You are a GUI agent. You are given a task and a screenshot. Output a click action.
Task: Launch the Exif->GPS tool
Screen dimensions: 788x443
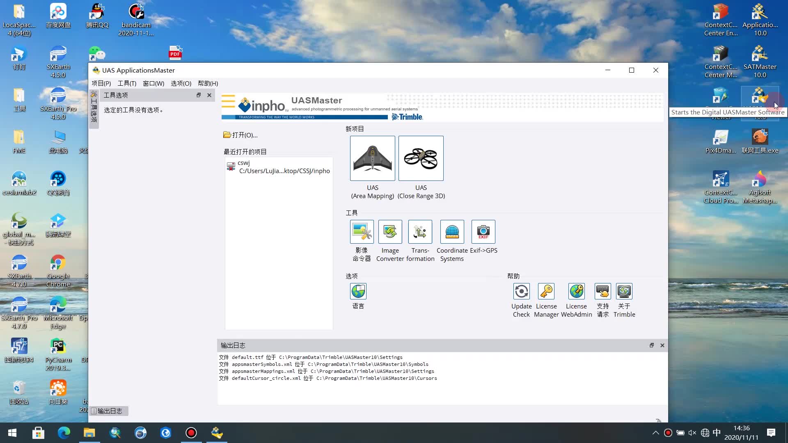[483, 232]
